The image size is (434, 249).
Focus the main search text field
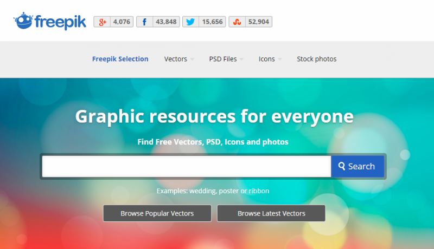[x=186, y=167]
